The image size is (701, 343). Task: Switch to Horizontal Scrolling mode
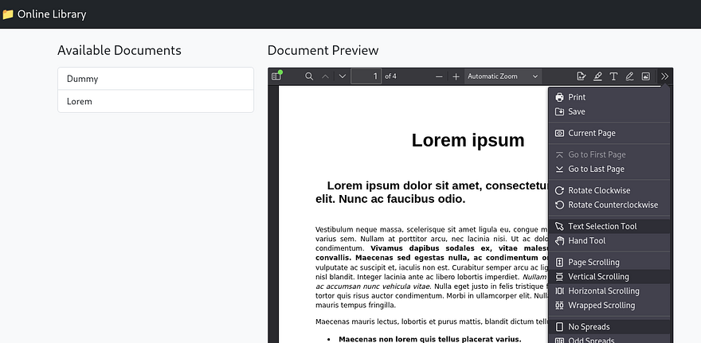pyautogui.click(x=603, y=291)
